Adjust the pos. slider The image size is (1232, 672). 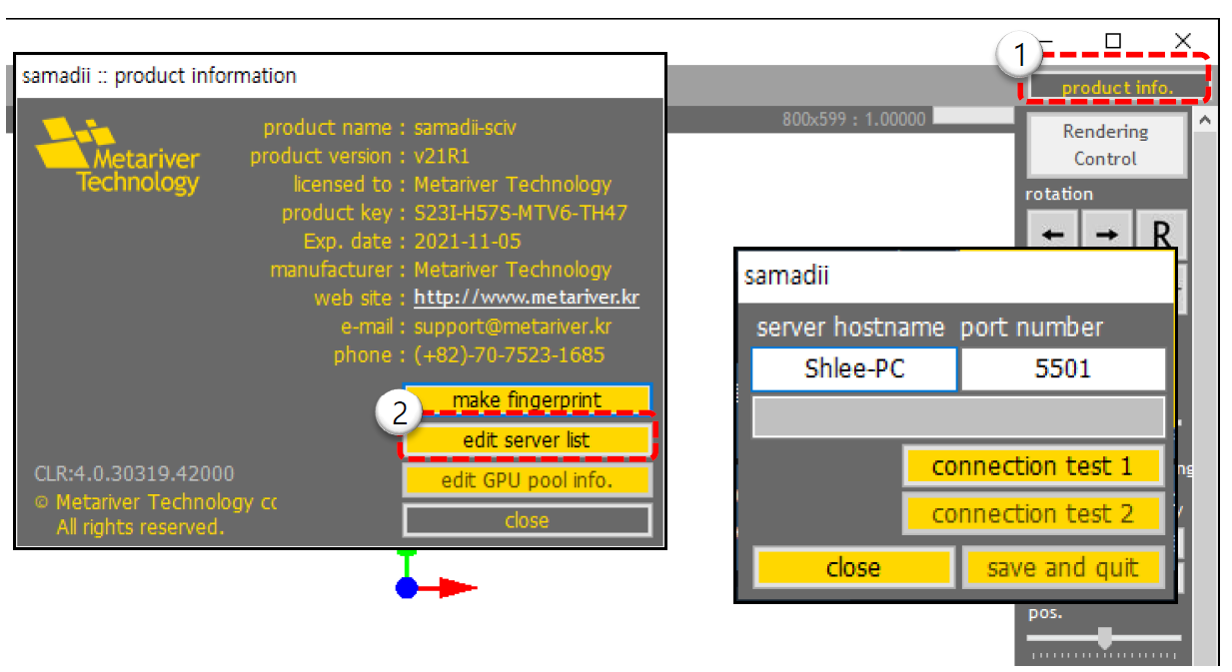pos(1104,639)
